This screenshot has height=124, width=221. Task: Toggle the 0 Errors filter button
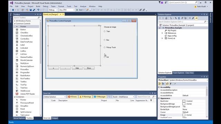(x=73, y=97)
